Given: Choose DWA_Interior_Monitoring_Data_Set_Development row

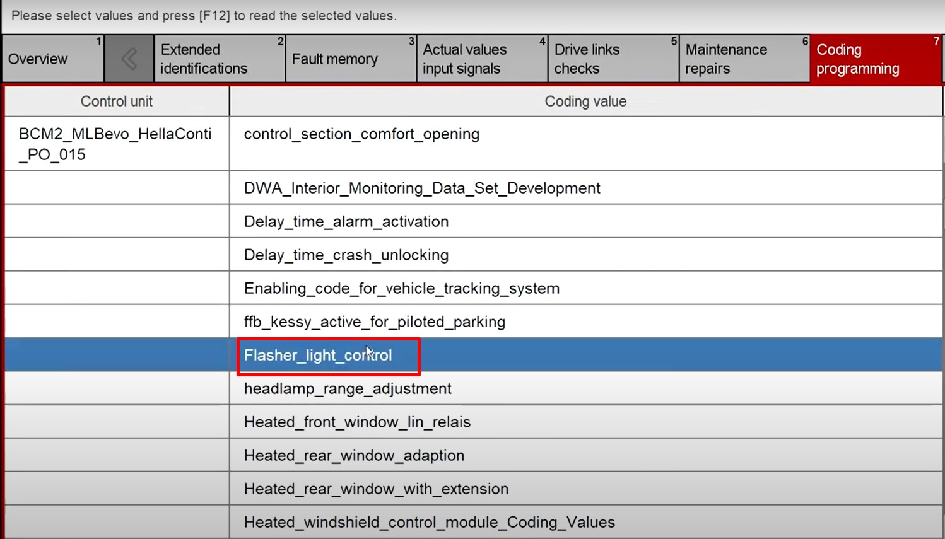Looking at the screenshot, I should click(422, 188).
